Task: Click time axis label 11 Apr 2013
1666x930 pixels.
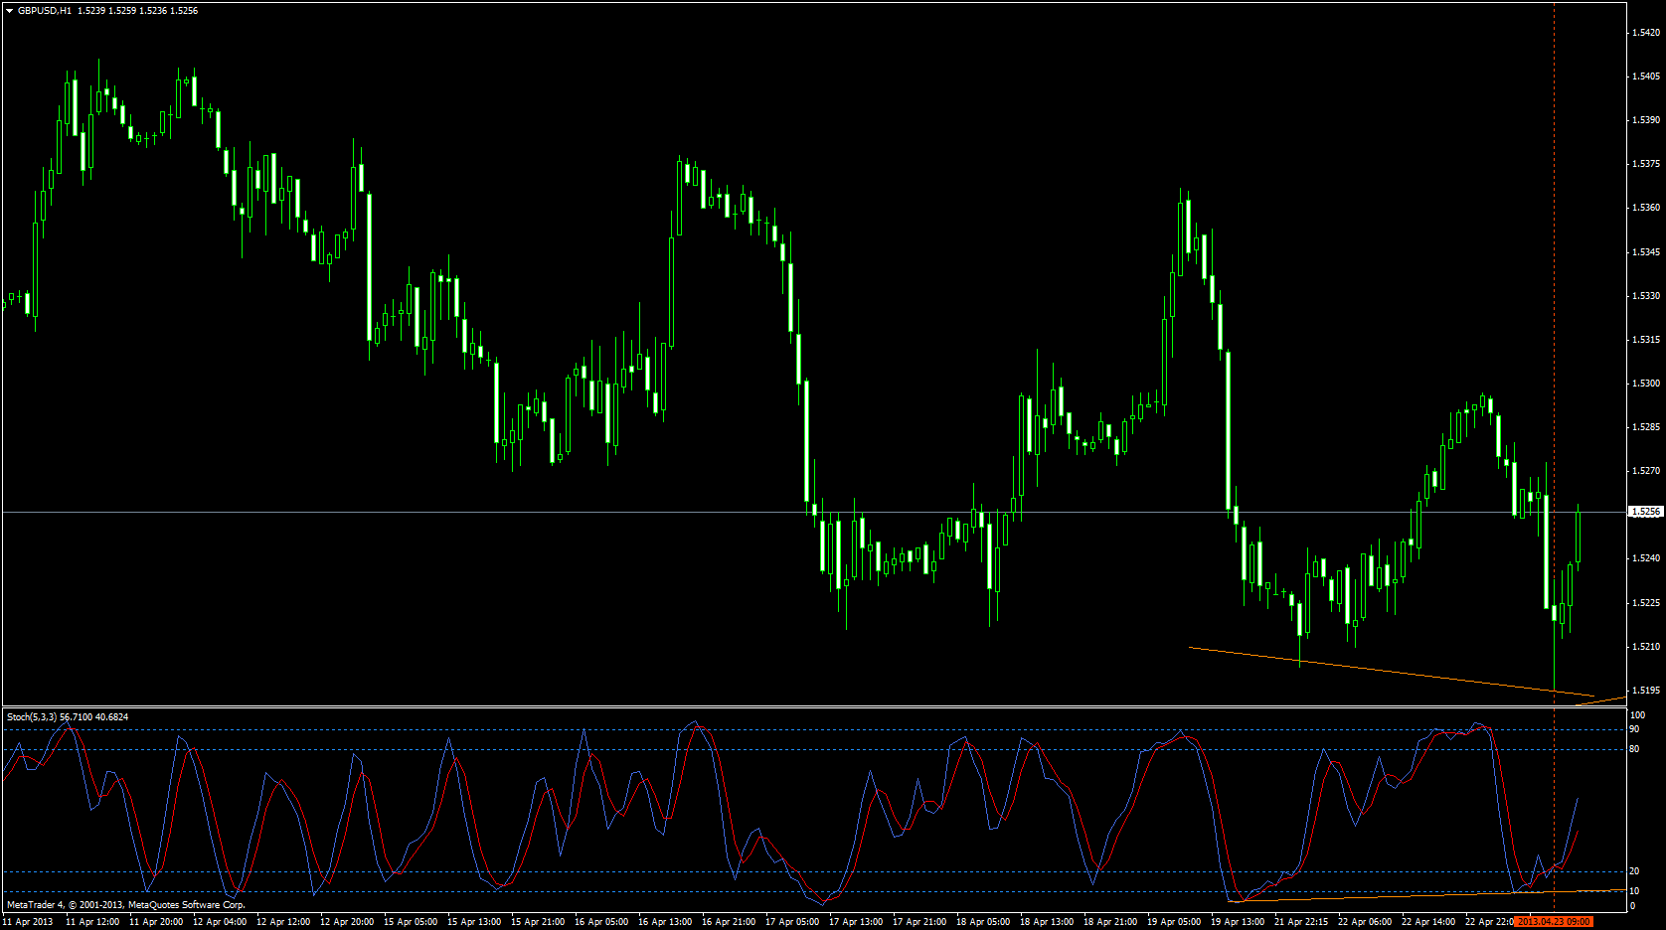Action: click(x=28, y=922)
